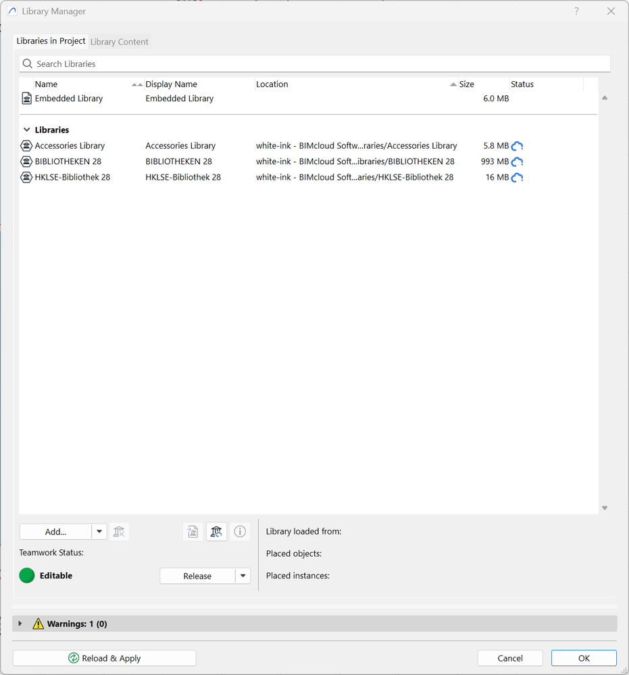Collapse the Libraries group

pos(27,130)
